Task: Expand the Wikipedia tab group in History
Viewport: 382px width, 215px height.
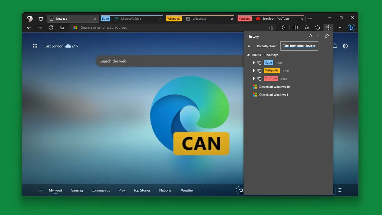Action: 254,71
